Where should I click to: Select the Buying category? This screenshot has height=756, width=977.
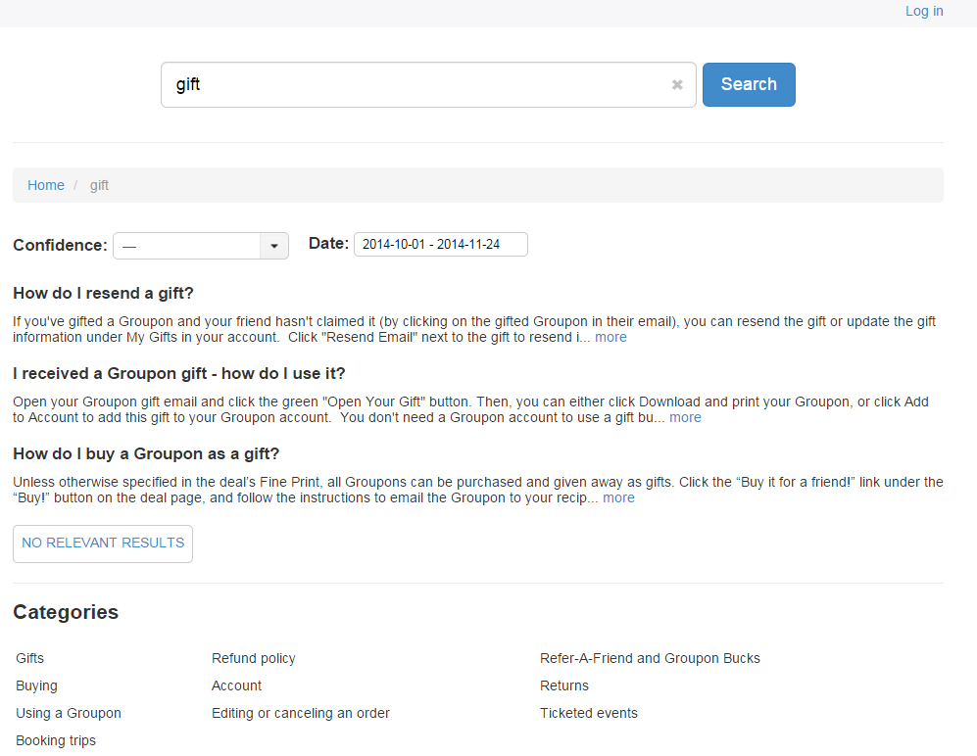pos(37,685)
